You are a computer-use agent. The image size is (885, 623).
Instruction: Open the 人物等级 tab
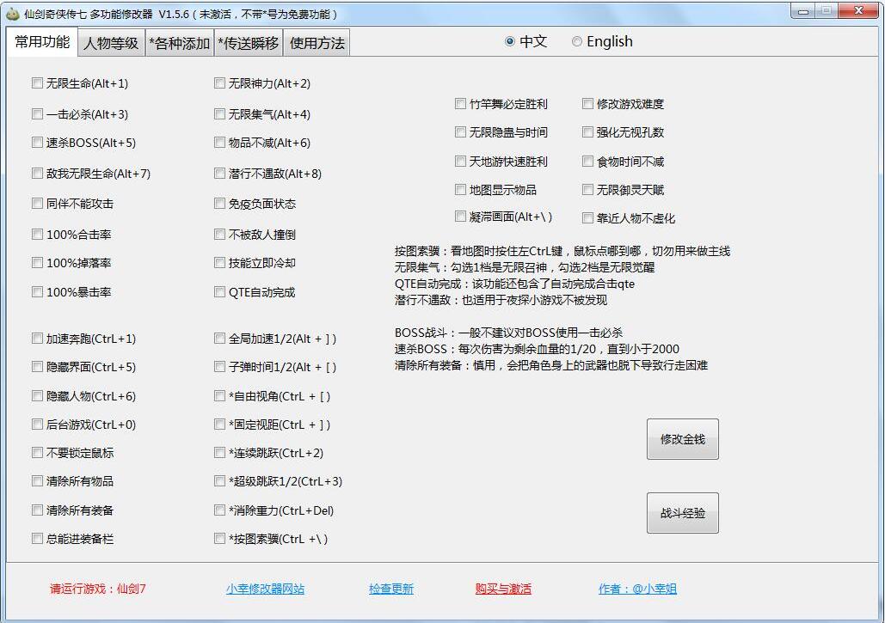[x=111, y=43]
